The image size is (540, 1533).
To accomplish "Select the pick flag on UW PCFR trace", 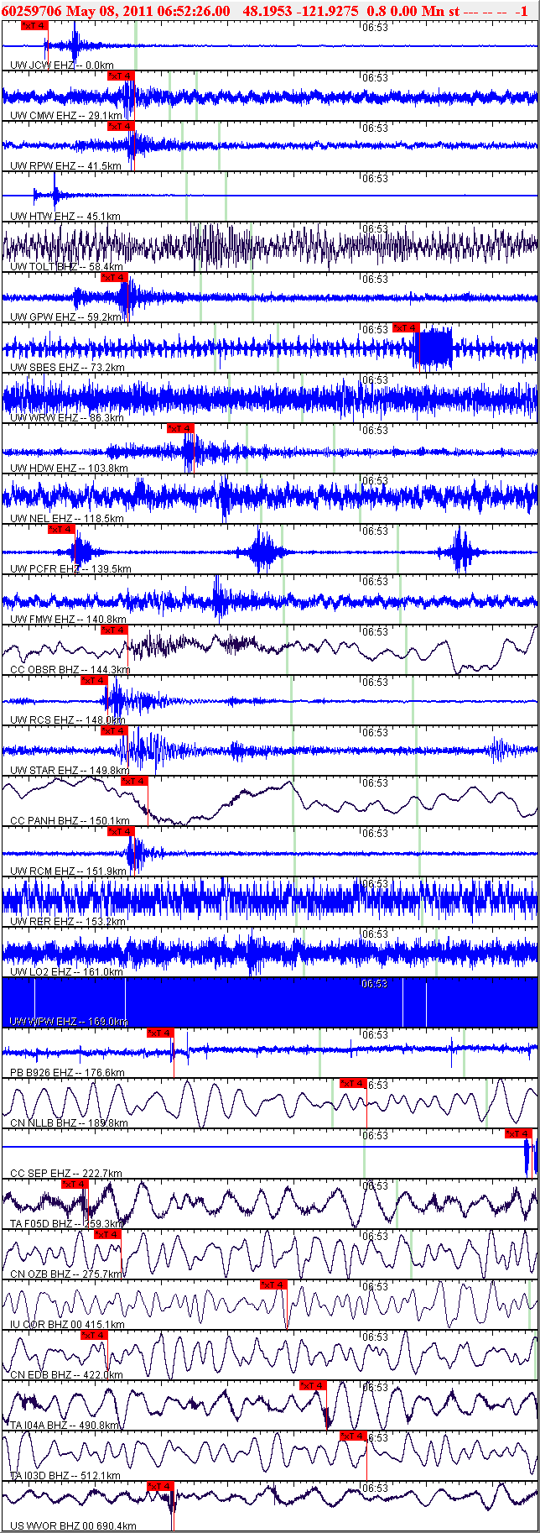I will [61, 530].
